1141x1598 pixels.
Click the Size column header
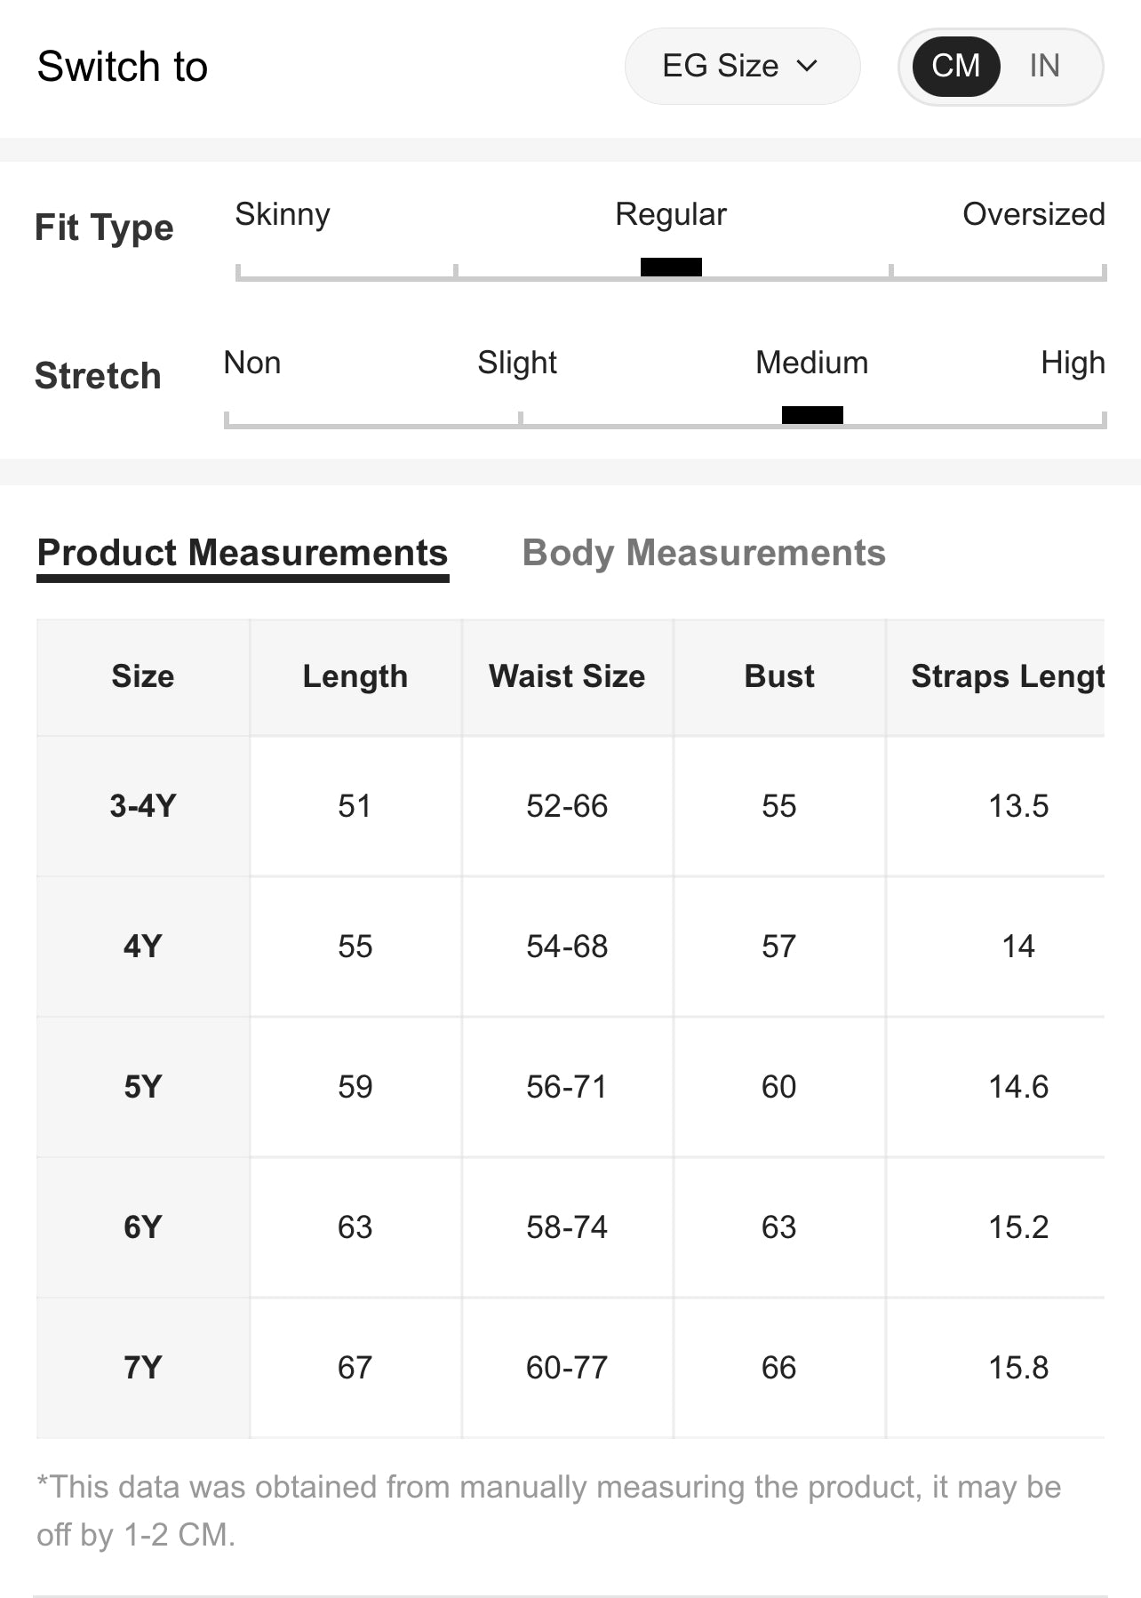coord(143,676)
